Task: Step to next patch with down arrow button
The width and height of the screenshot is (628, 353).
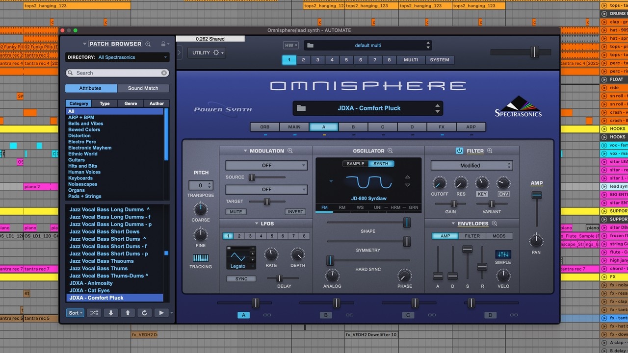Action: point(110,313)
